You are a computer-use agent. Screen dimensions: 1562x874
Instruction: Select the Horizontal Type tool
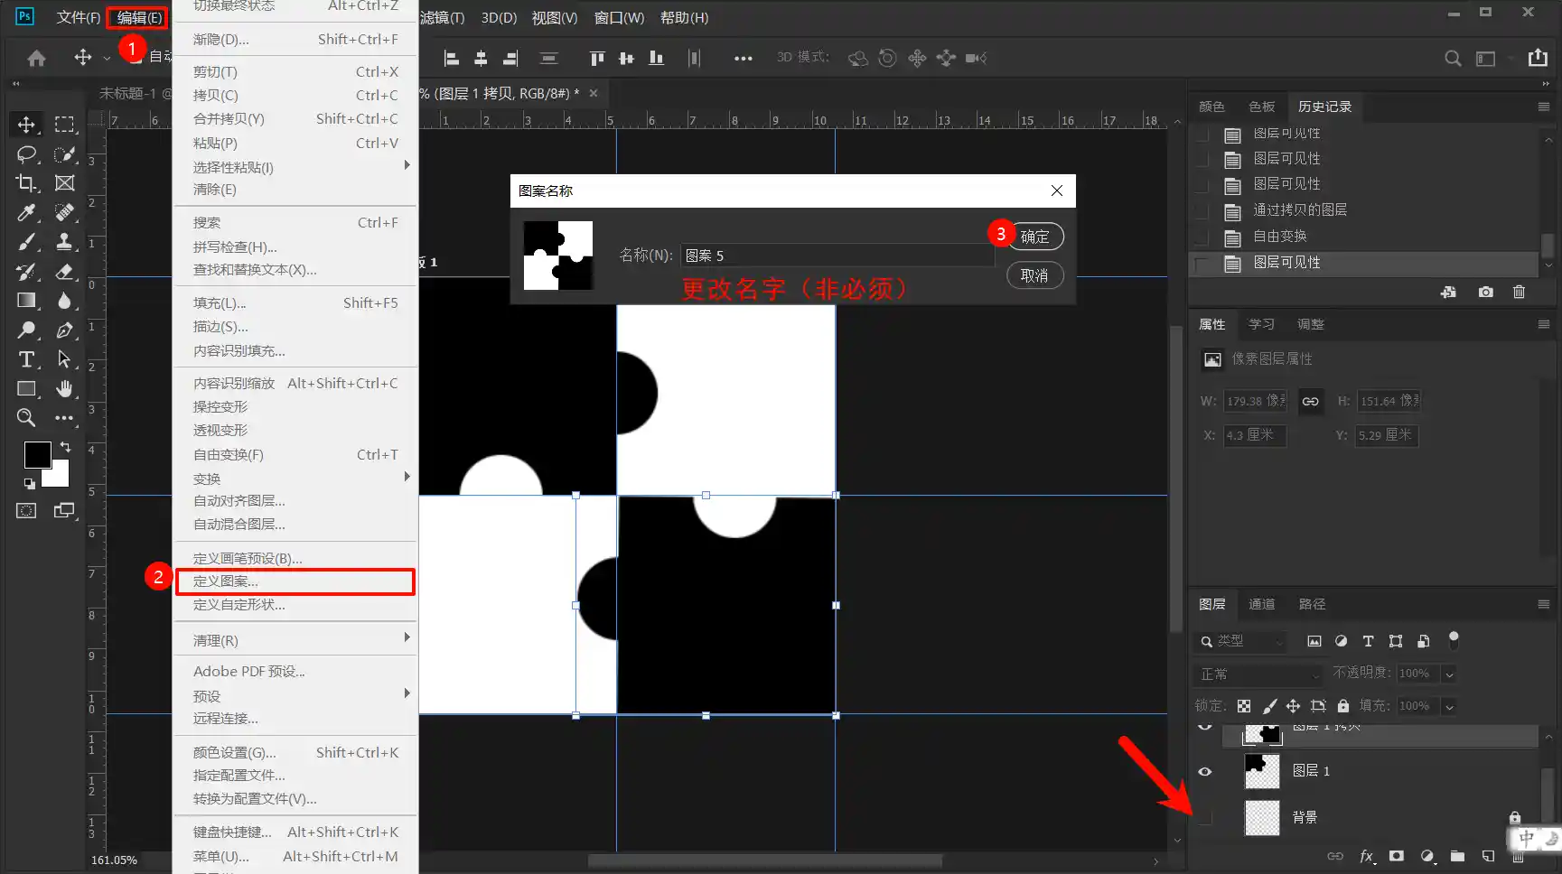[x=26, y=359]
